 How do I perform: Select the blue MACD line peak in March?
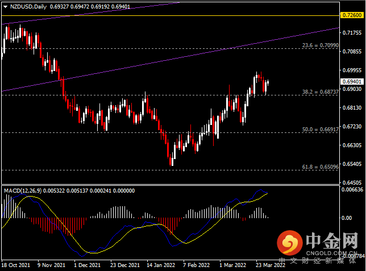261,190
